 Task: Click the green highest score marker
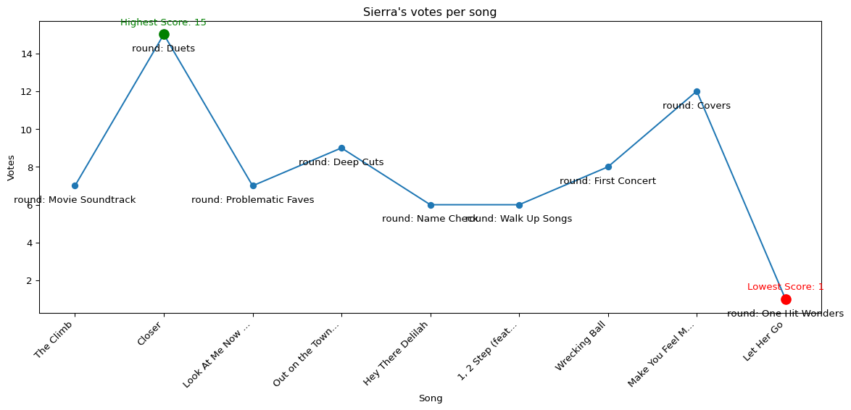[164, 35]
